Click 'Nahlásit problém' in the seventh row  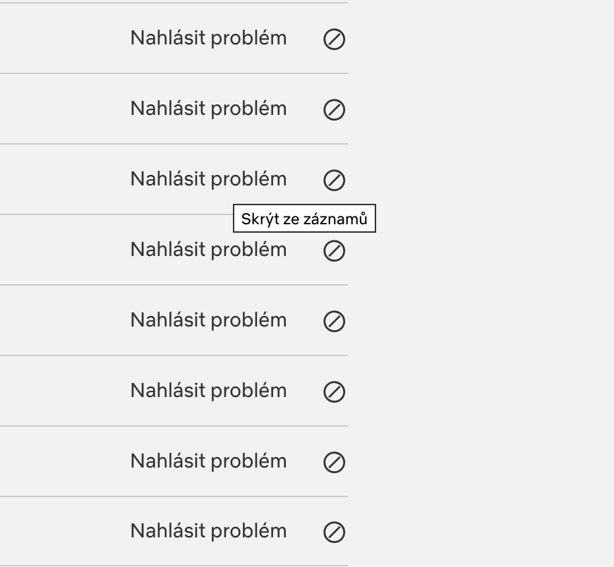pos(208,461)
